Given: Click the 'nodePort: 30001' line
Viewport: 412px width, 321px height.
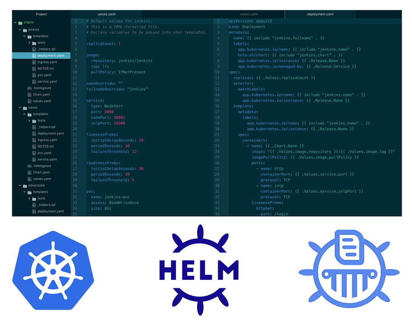Looking at the screenshot, I should pyautogui.click(x=108, y=118).
